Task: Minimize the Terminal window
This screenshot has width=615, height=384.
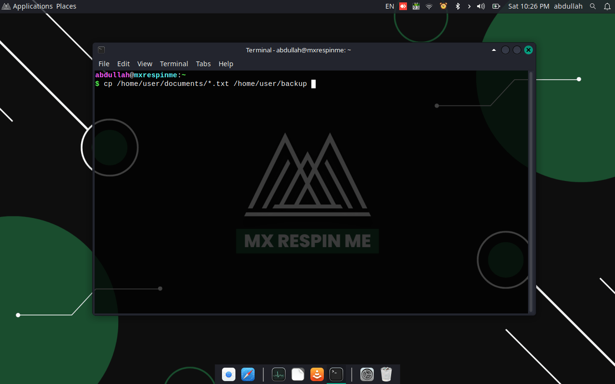Action: point(505,50)
